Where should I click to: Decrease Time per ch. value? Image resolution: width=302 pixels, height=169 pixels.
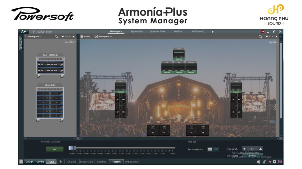[x=244, y=149]
